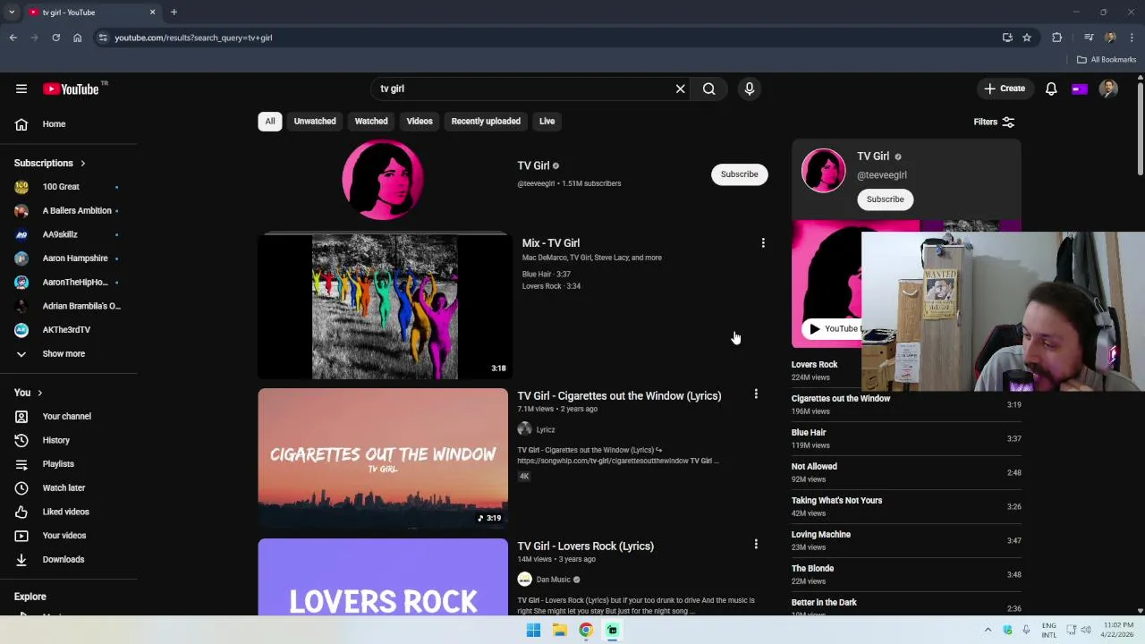This screenshot has height=644, width=1145.
Task: Select the Unwatched filter chip
Action: [315, 121]
